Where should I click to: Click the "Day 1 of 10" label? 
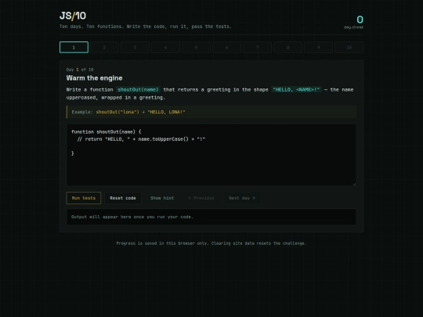[x=80, y=70]
